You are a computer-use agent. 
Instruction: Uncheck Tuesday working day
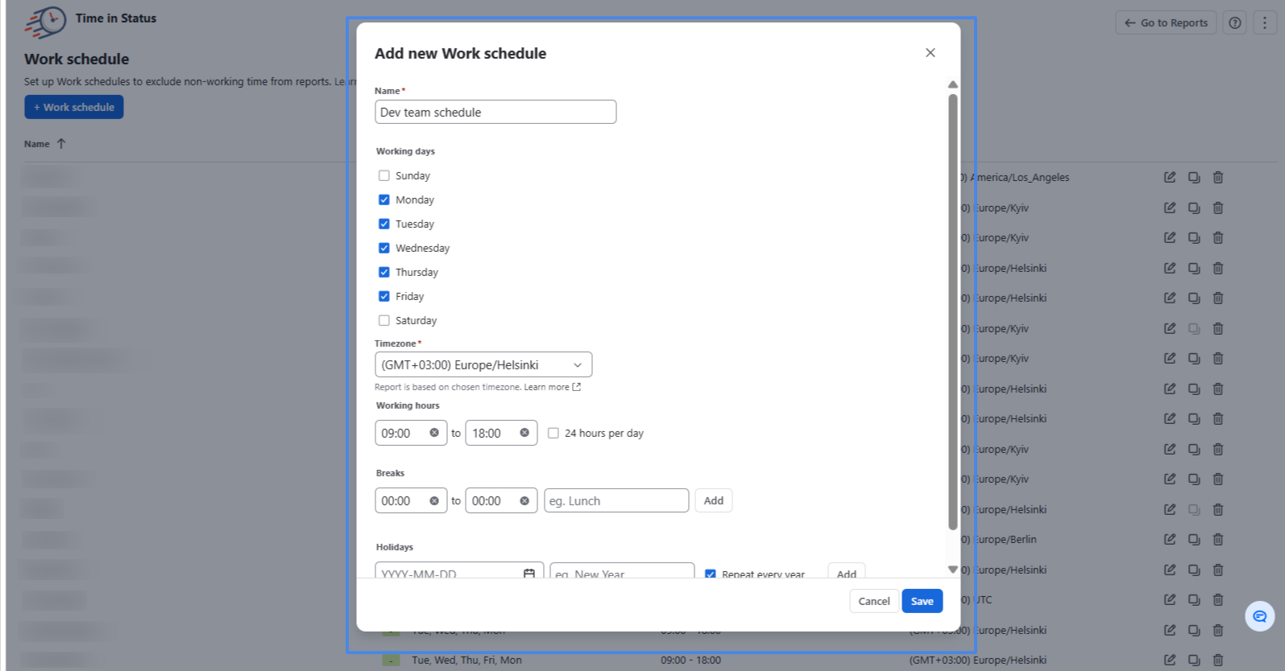pos(384,224)
